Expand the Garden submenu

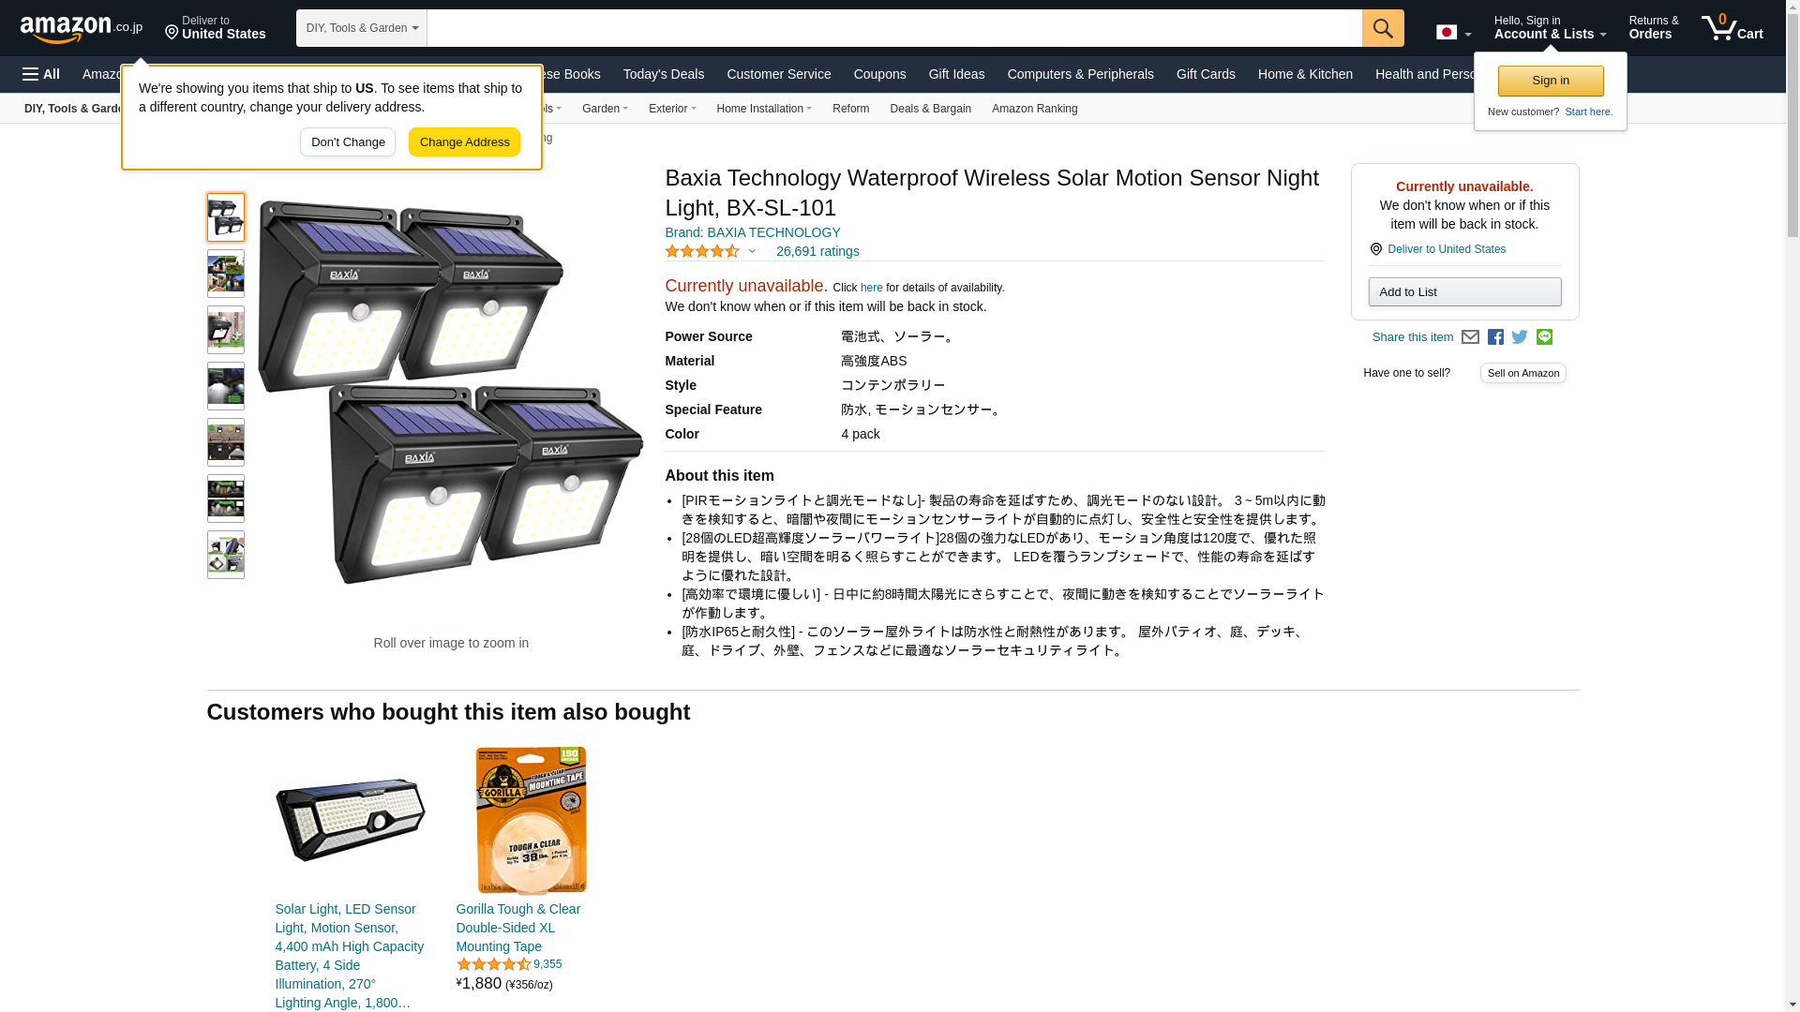tap(605, 109)
